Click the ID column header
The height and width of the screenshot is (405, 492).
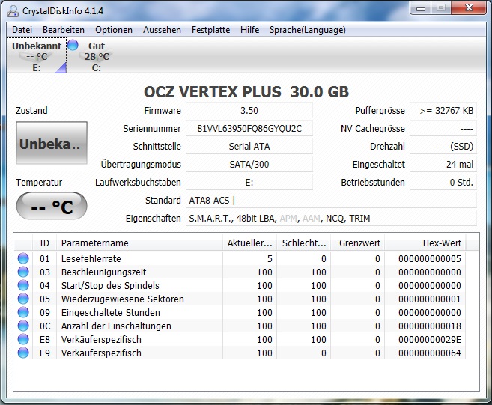click(44, 243)
